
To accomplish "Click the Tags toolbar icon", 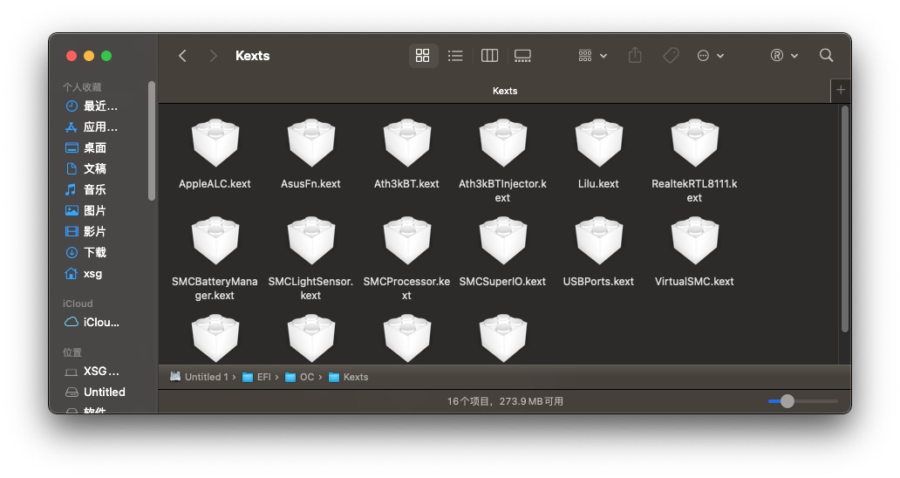I will pos(671,56).
